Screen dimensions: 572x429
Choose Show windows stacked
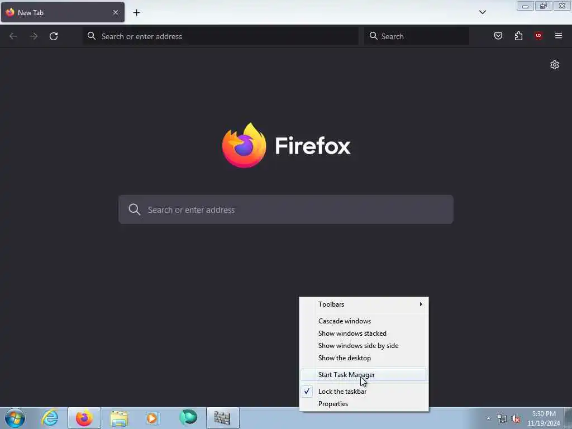[x=364, y=333]
